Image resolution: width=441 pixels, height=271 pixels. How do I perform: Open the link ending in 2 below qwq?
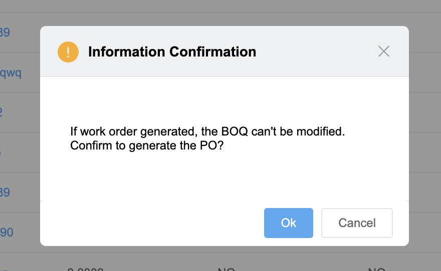click(x=1, y=112)
